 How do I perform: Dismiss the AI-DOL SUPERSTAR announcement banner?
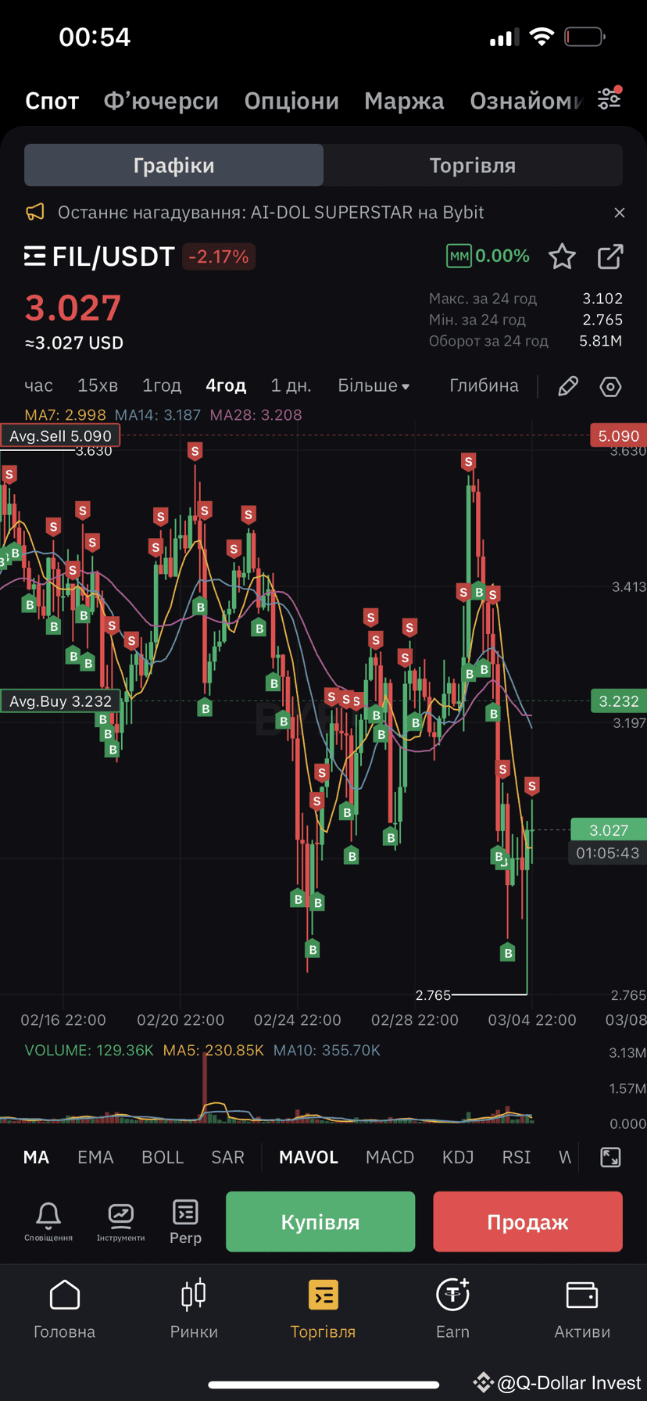click(x=620, y=213)
